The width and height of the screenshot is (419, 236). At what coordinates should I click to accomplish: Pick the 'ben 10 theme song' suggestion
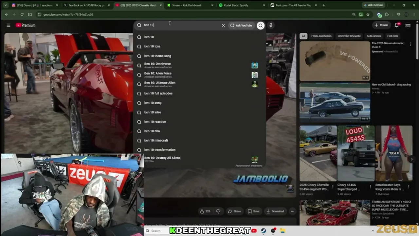point(200,56)
